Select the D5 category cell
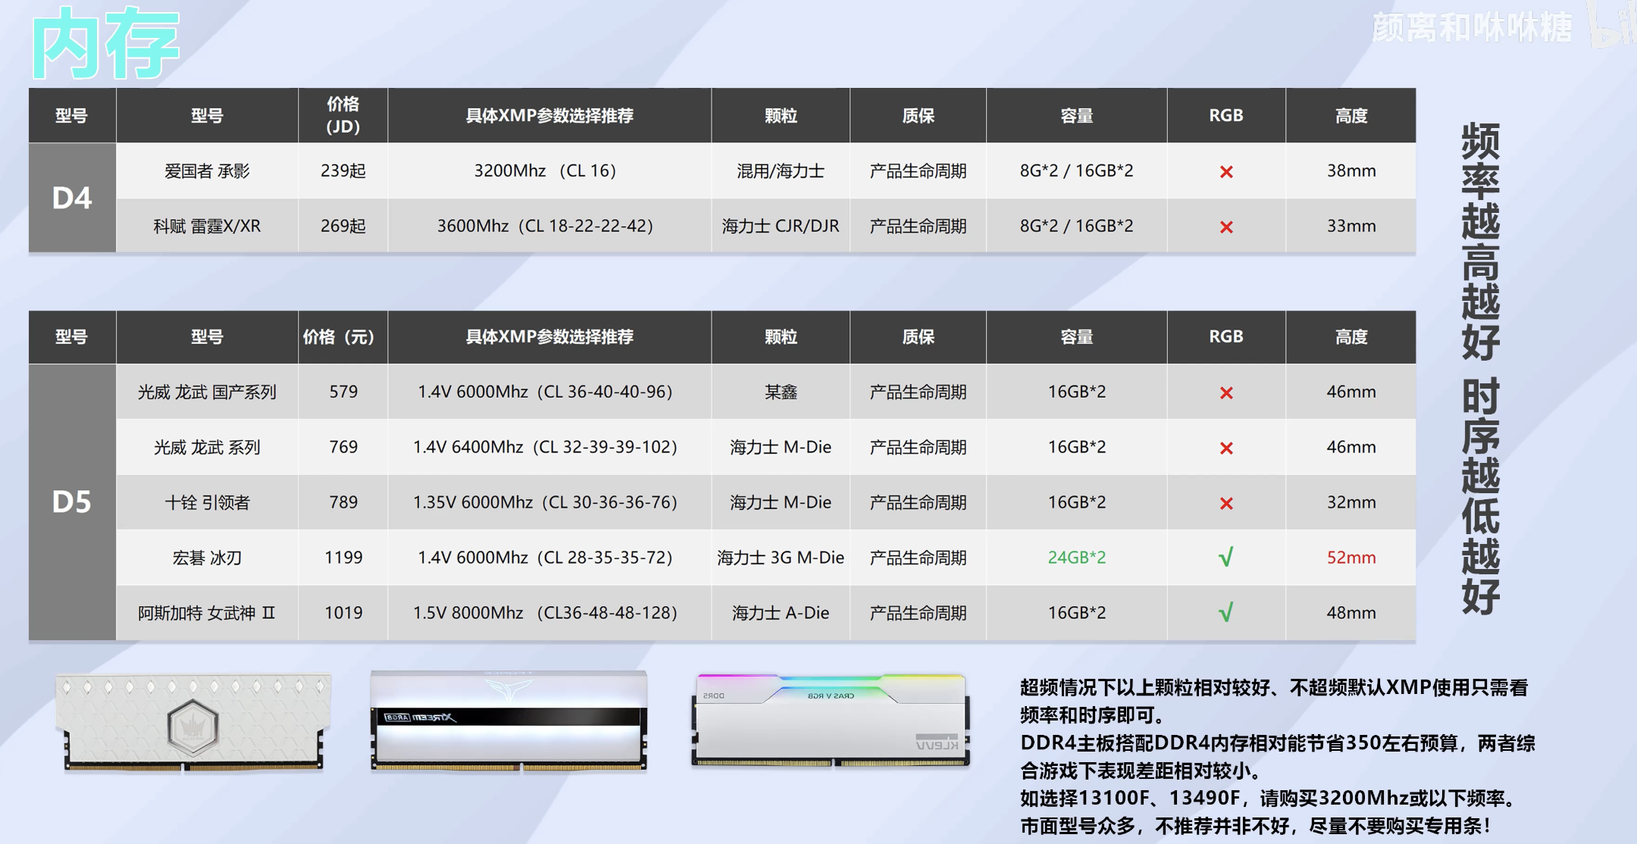The height and width of the screenshot is (844, 1637). pos(72,502)
